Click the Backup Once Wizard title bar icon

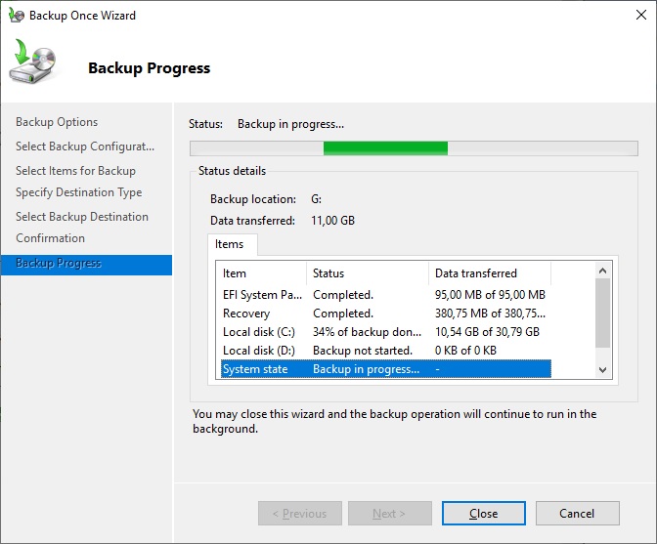[x=16, y=16]
